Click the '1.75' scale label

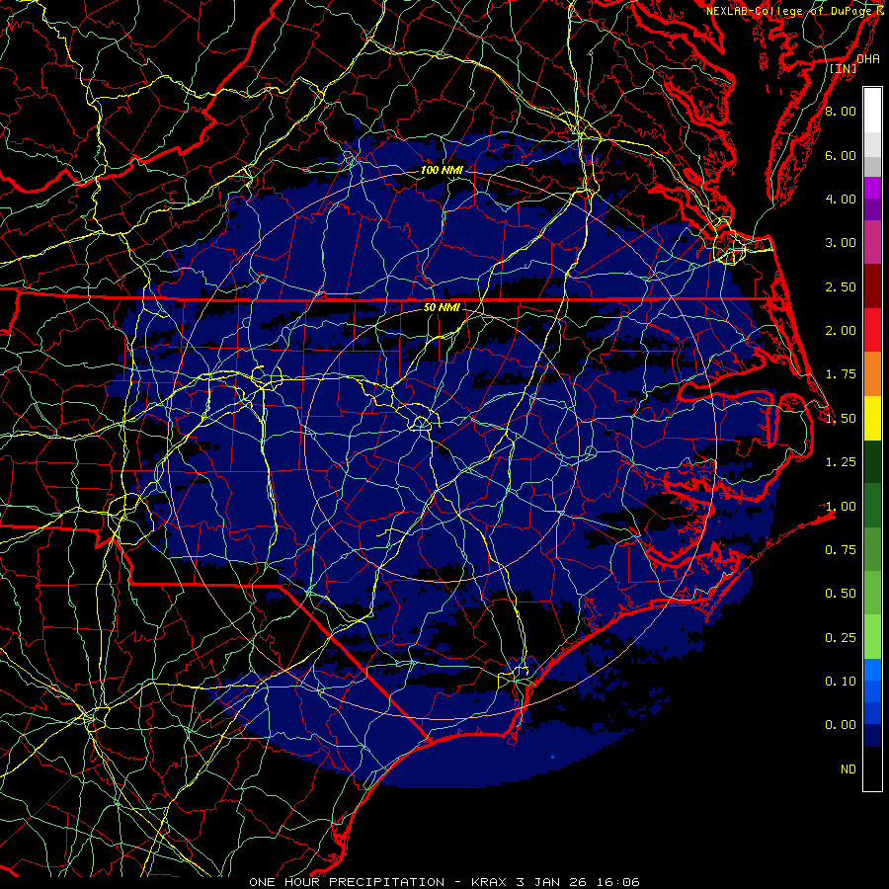click(841, 374)
